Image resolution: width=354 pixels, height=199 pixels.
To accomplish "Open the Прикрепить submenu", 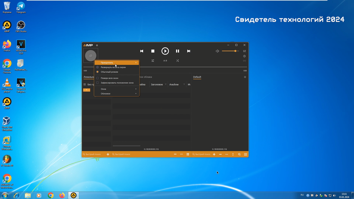I will 117,63.
